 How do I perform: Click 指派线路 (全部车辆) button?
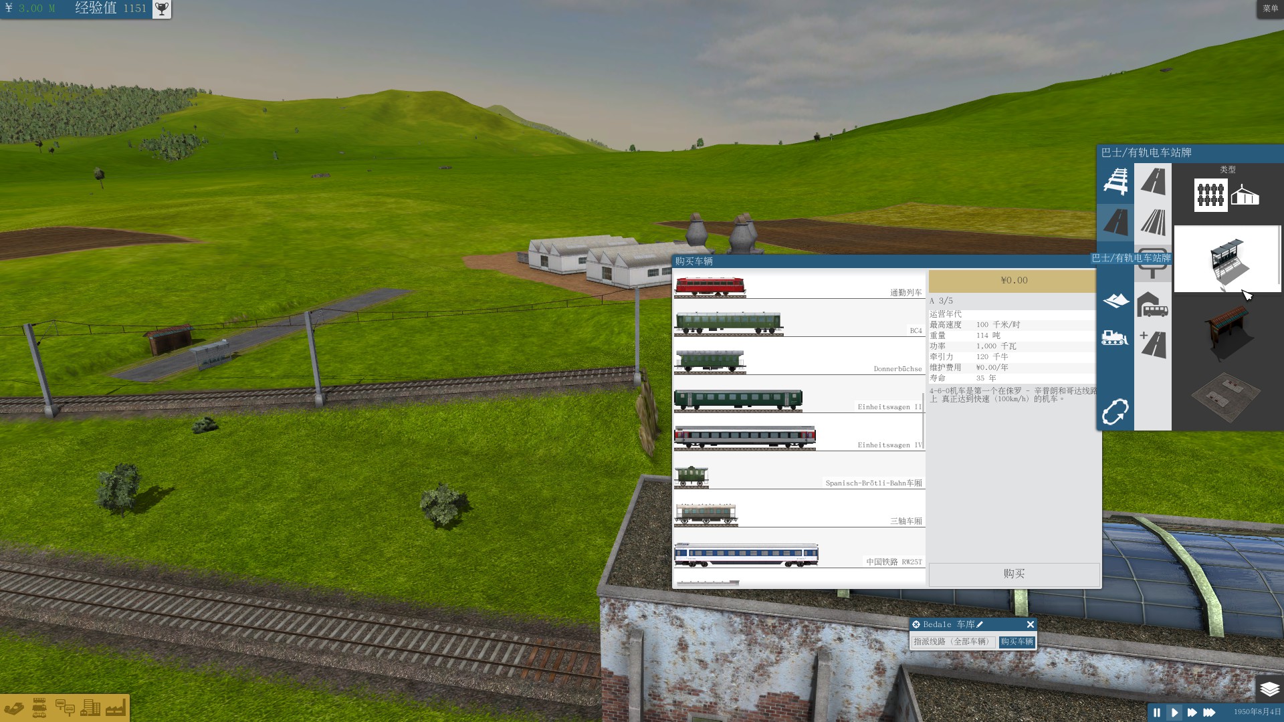coord(953,642)
